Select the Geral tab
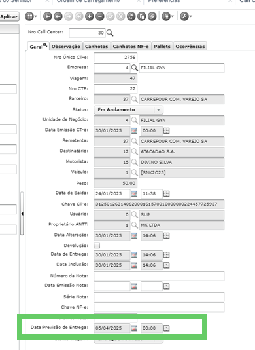 [38, 47]
